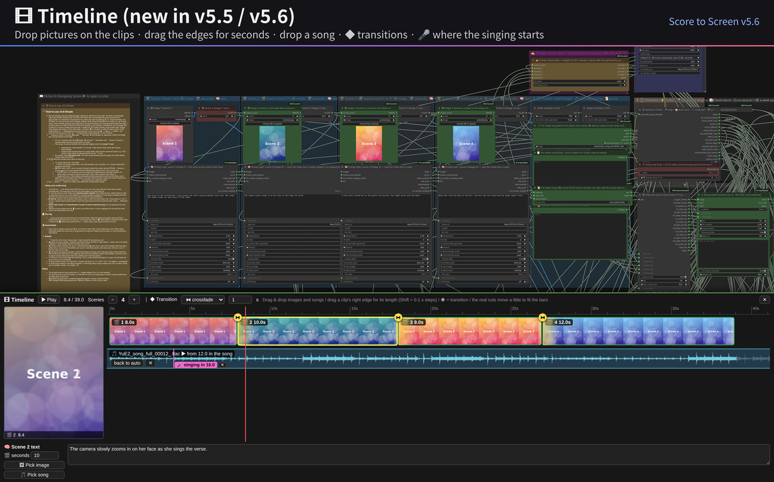
Task: Play the timeline preview
Action: [x=48, y=299]
